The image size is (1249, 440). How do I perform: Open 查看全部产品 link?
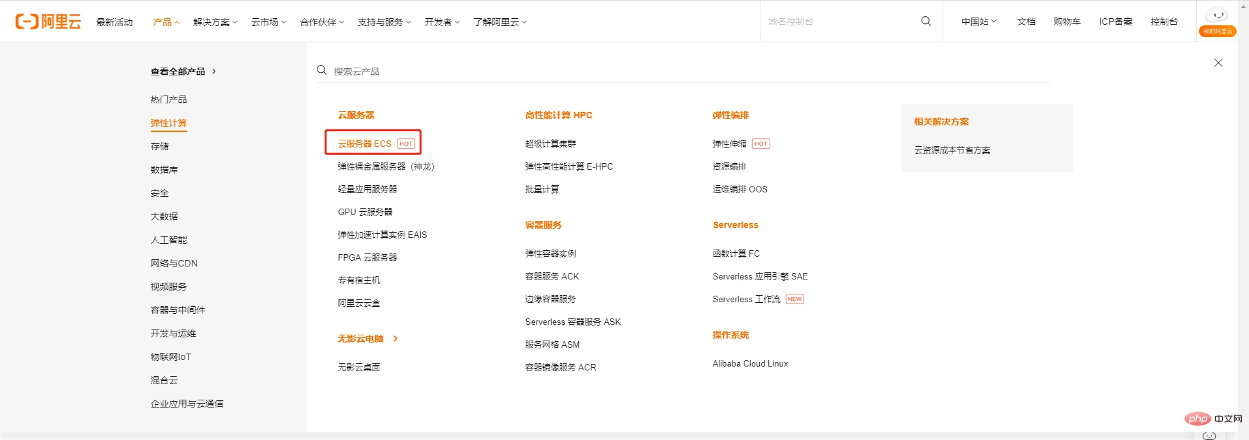183,71
